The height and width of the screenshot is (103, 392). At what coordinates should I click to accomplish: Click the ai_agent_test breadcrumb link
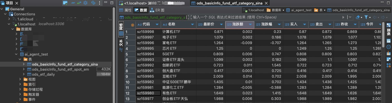299,10
